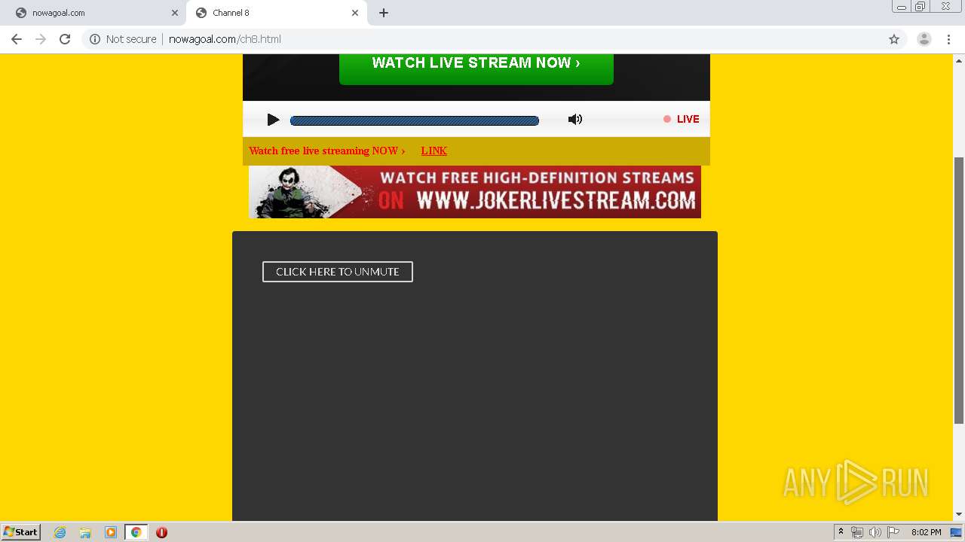The image size is (965, 542).
Task: Launch Internet Explorer from taskbar
Action: pos(60,532)
